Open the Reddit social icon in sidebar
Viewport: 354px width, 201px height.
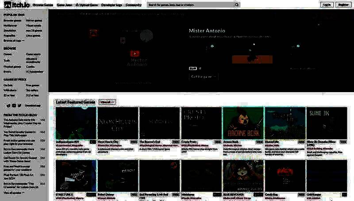(8, 105)
